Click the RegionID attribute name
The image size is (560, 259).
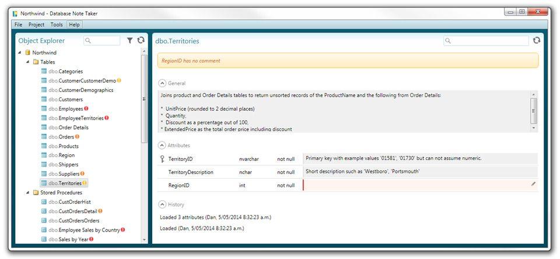pos(178,185)
